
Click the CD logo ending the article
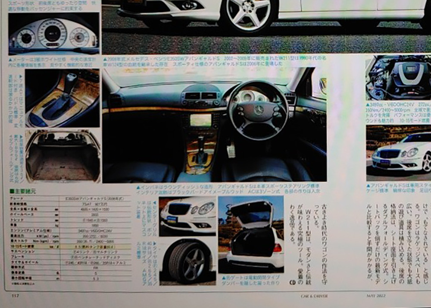[x=292, y=283]
